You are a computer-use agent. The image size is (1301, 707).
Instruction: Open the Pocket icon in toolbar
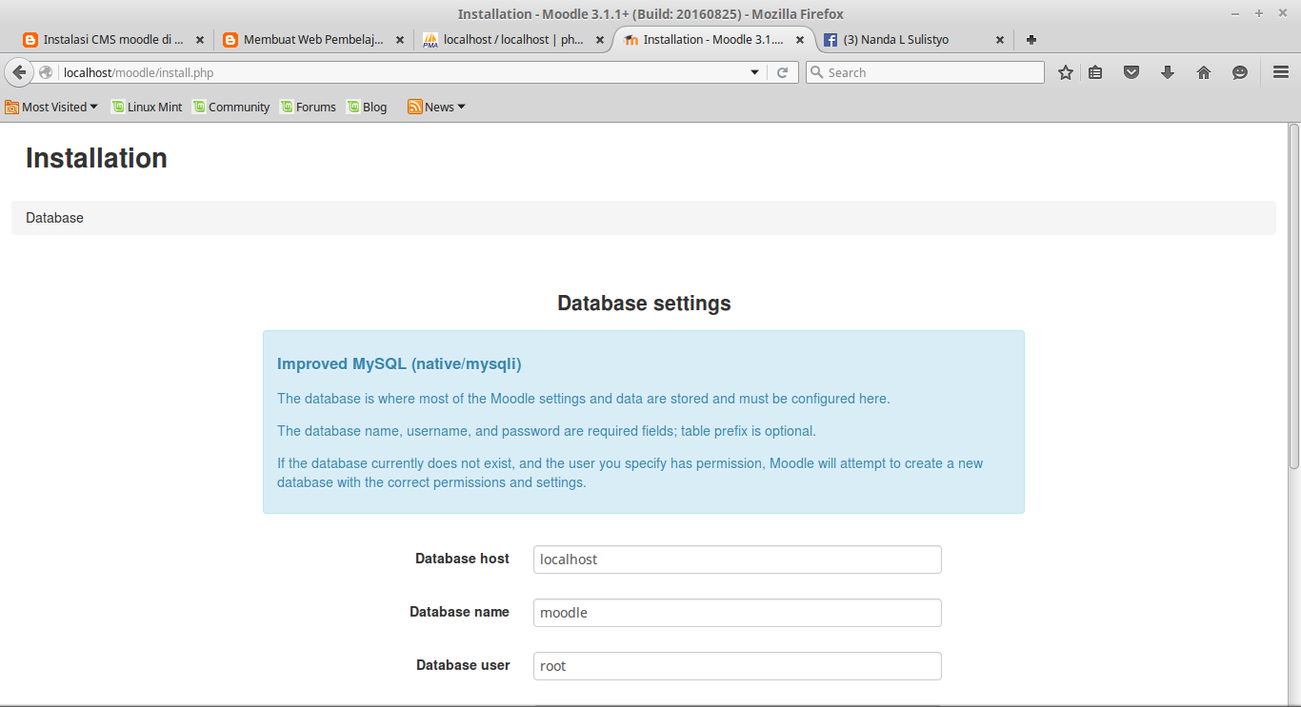pyautogui.click(x=1131, y=72)
